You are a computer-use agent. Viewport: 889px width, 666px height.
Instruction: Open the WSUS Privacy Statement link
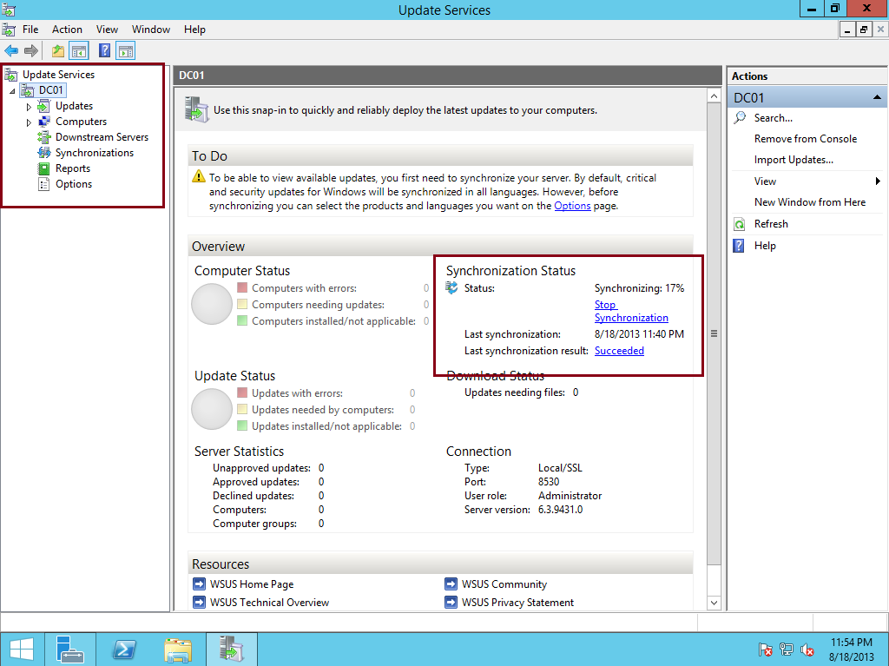pyautogui.click(x=517, y=602)
